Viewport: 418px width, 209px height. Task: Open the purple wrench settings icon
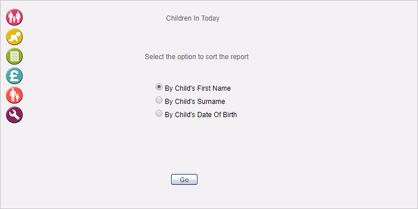pos(14,115)
